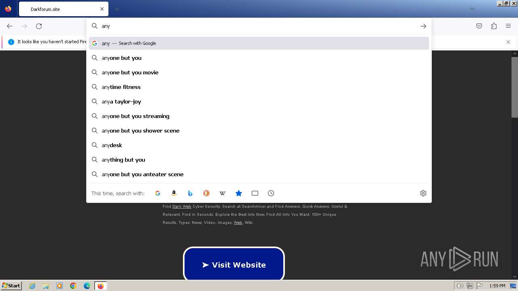Search this time with Amazon
This screenshot has height=291, width=518.
174,193
